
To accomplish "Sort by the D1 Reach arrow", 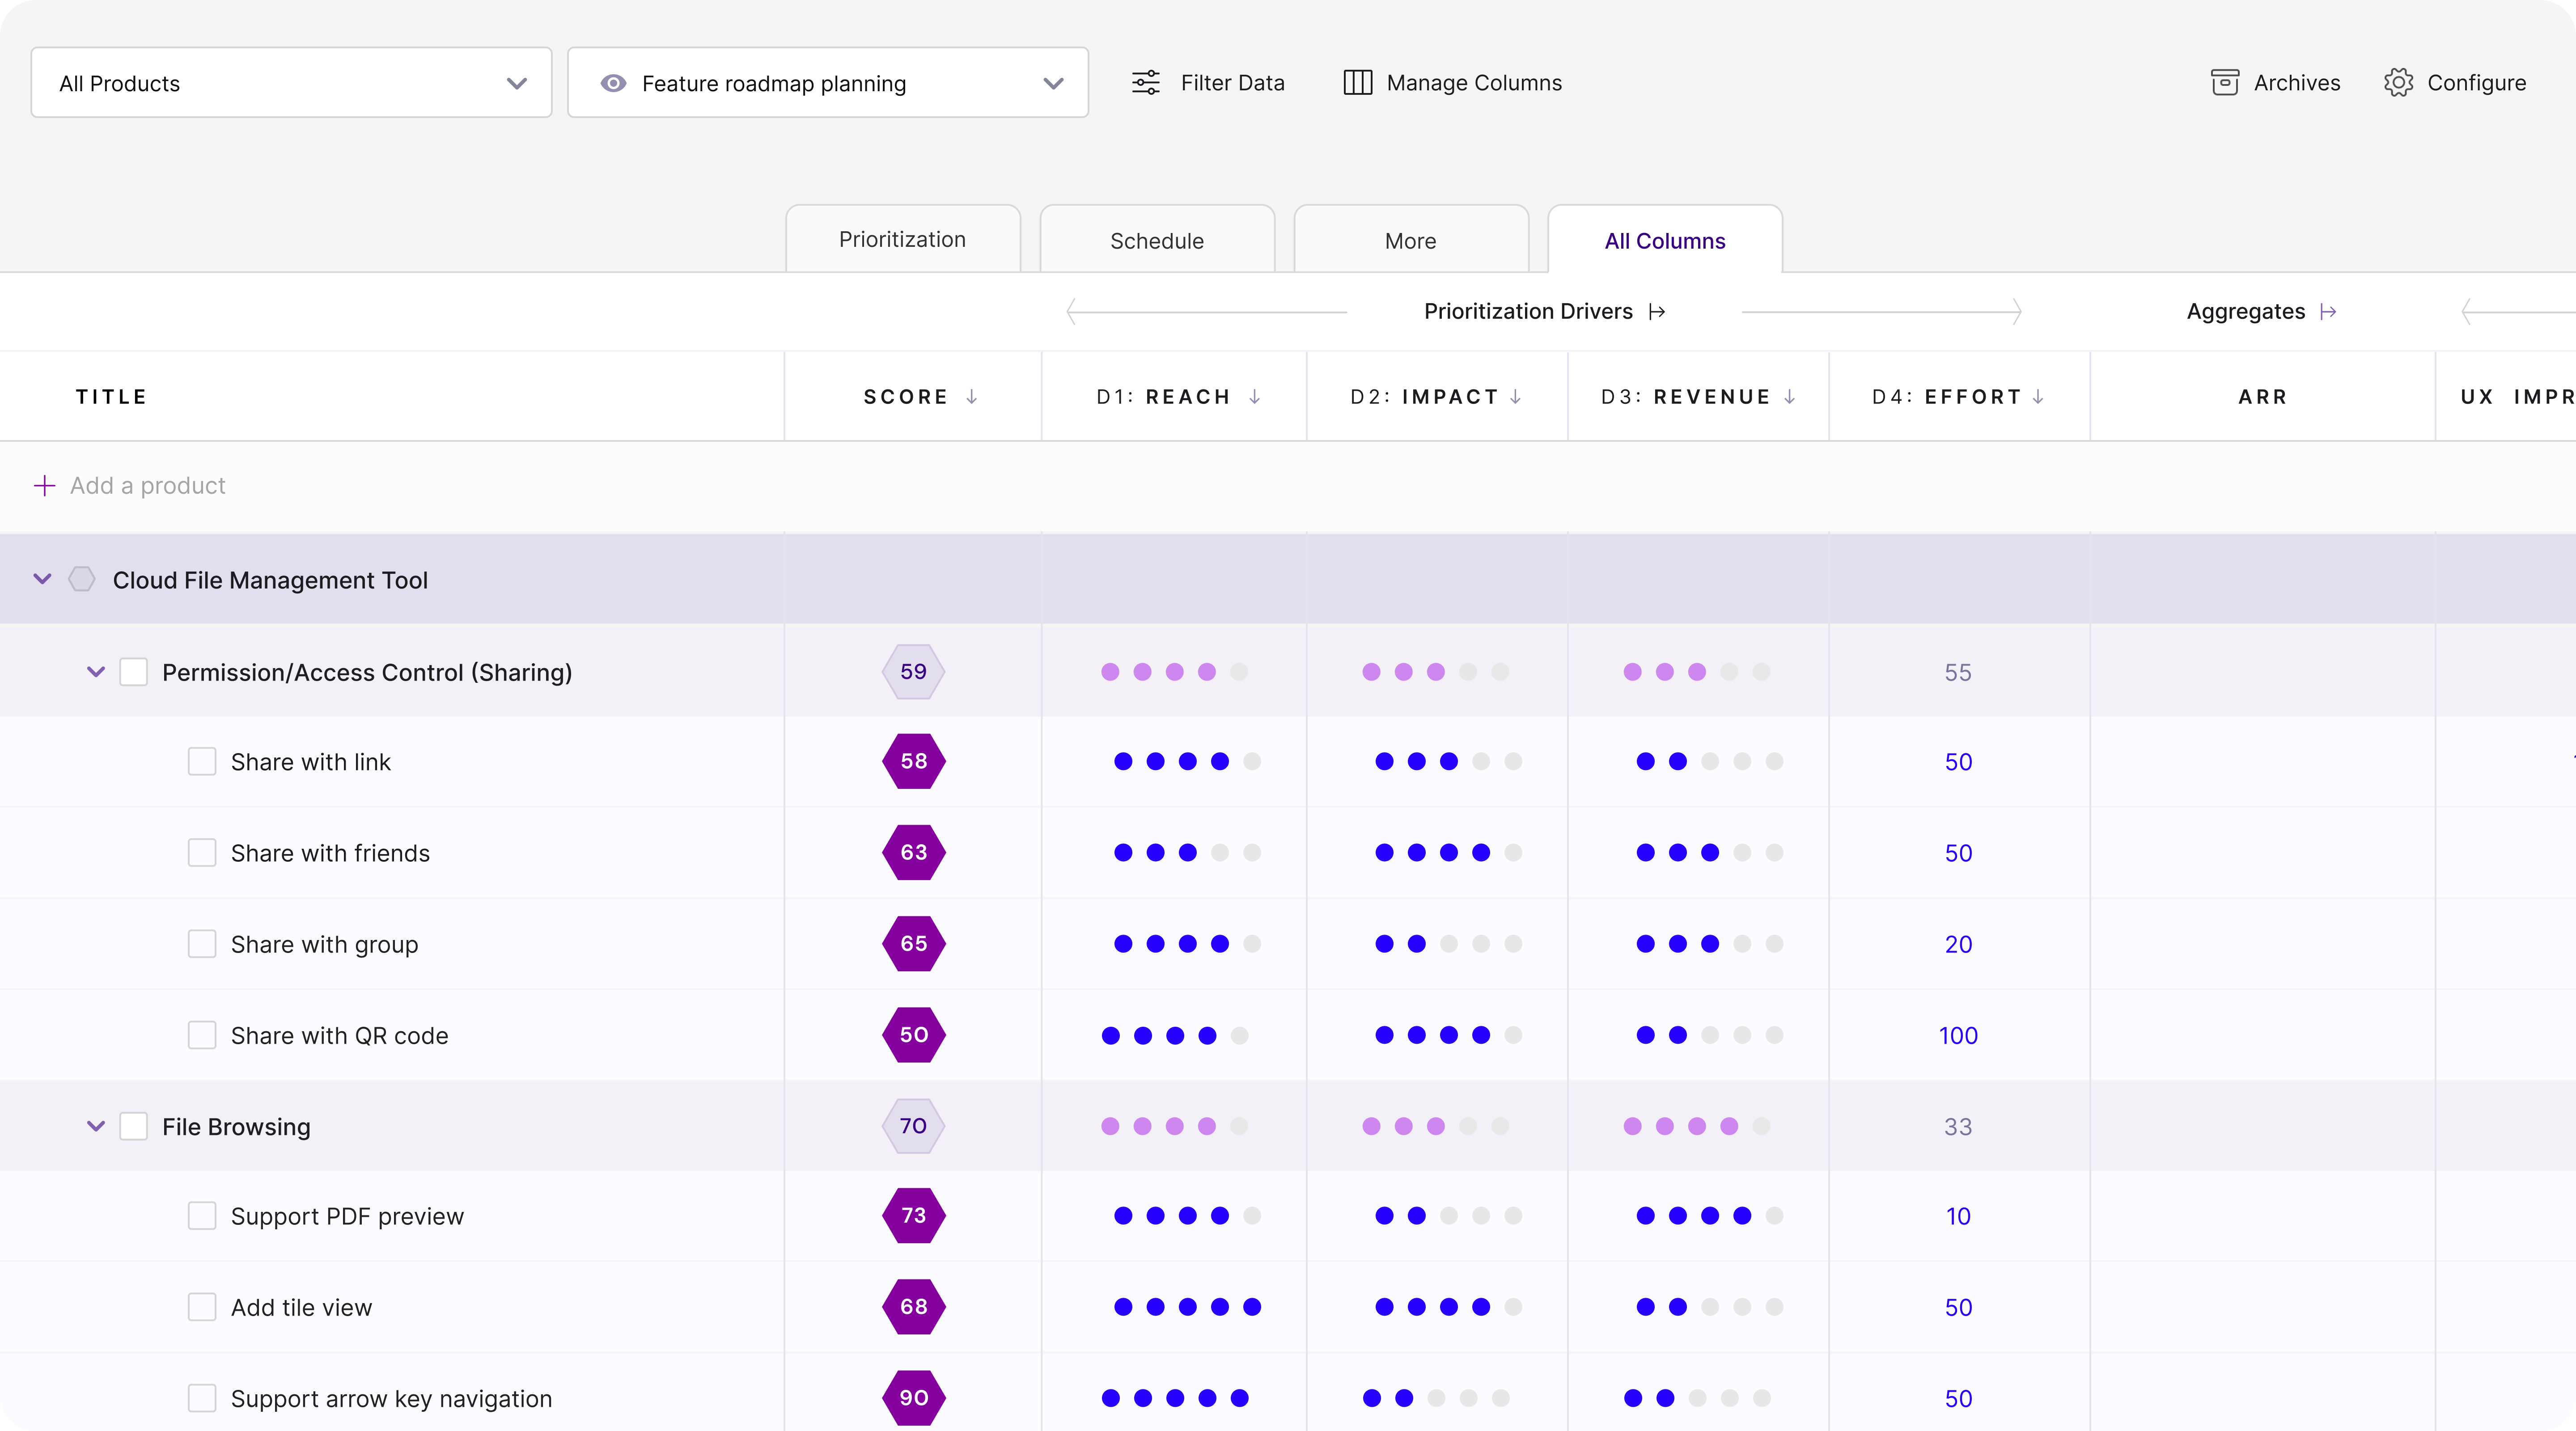I will (1254, 397).
